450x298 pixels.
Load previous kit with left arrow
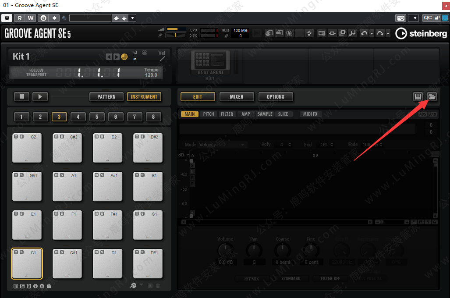click(x=109, y=57)
